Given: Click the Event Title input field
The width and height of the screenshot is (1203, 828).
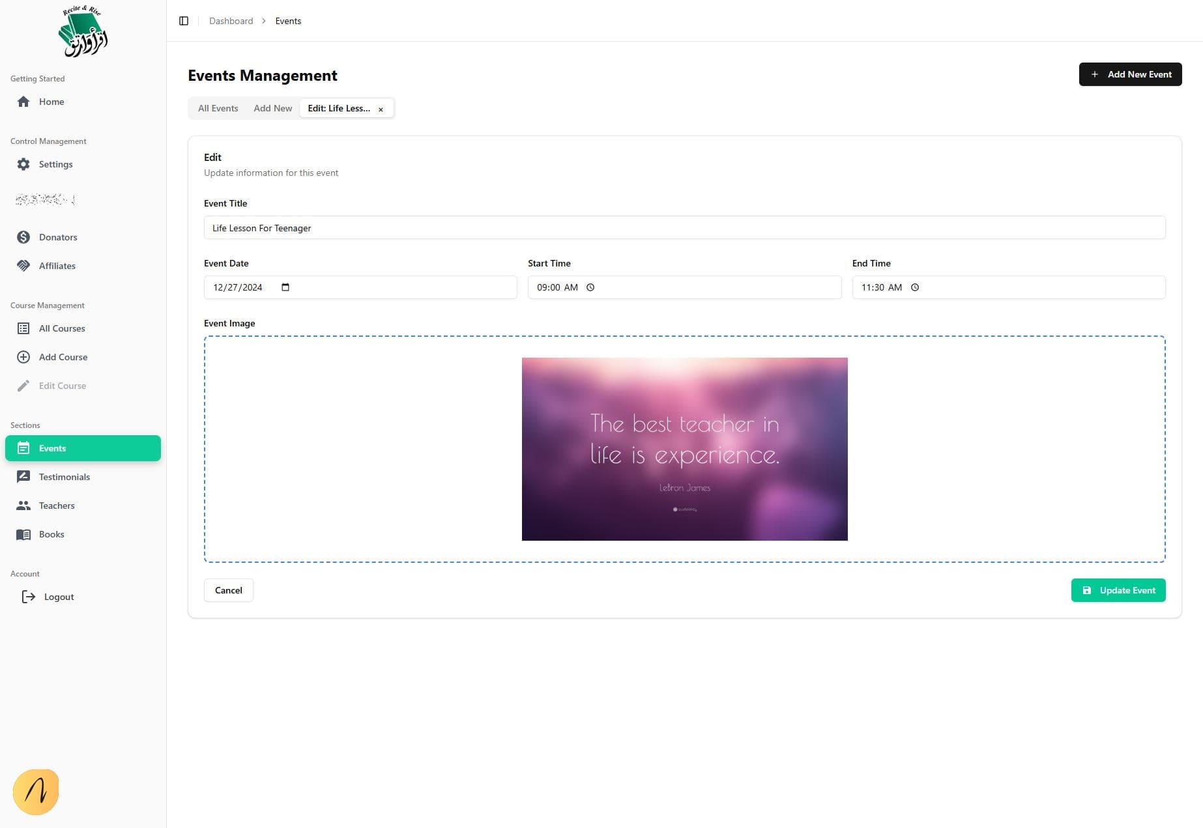Looking at the screenshot, I should pyautogui.click(x=684, y=227).
